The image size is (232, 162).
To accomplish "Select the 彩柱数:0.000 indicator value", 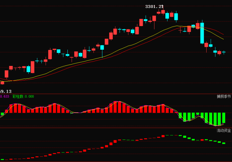I will click(x=23, y=96).
